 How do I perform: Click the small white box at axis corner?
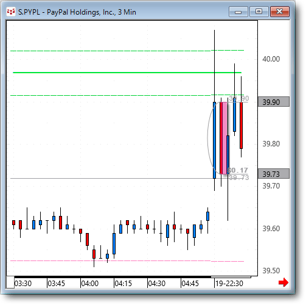point(10,282)
